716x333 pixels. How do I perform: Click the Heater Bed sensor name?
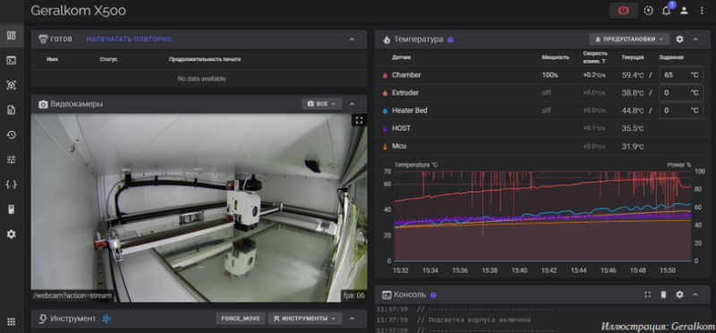(410, 110)
